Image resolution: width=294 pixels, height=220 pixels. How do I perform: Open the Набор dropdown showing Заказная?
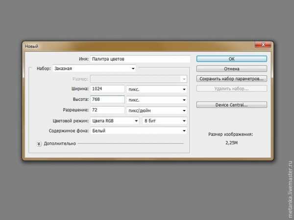pyautogui.click(x=94, y=68)
